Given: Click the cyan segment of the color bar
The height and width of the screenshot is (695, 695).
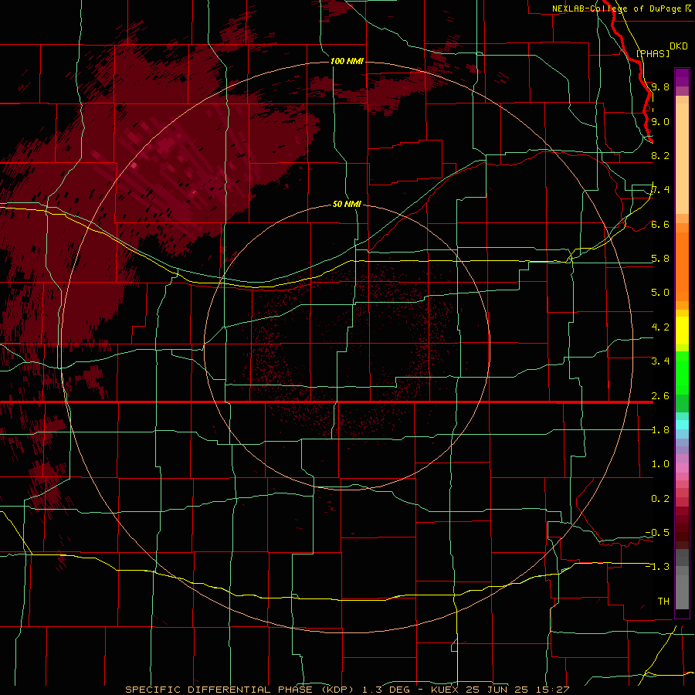Looking at the screenshot, I should click(x=682, y=425).
